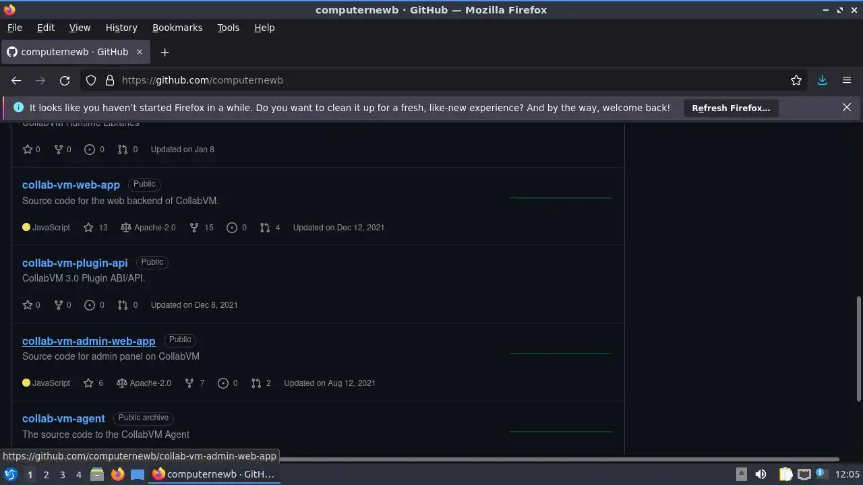View stargazers of collab-vm-web-app (13)
Screen dimensions: 863x485
pyautogui.click(x=95, y=228)
